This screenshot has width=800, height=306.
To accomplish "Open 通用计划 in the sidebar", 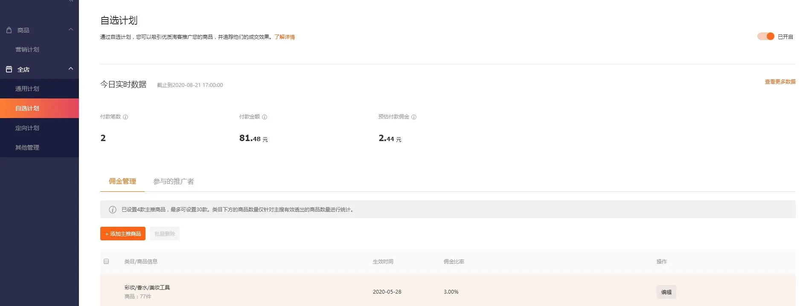I will point(27,89).
